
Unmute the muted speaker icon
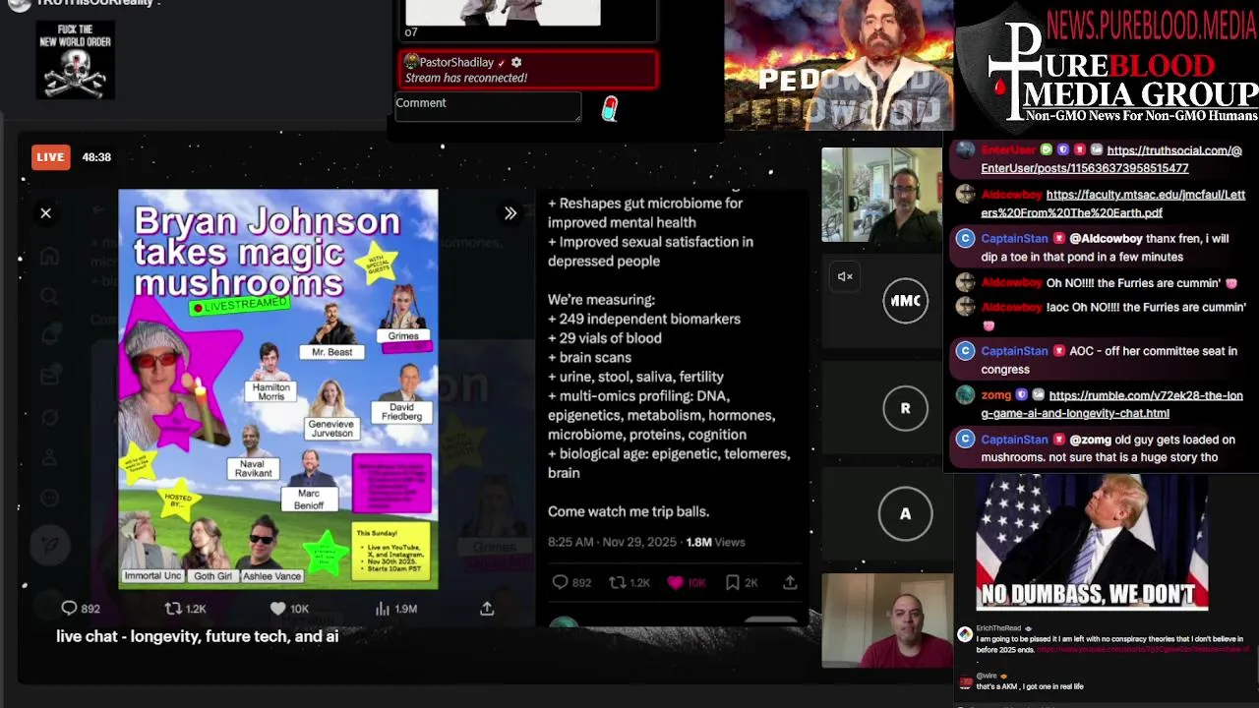(845, 276)
